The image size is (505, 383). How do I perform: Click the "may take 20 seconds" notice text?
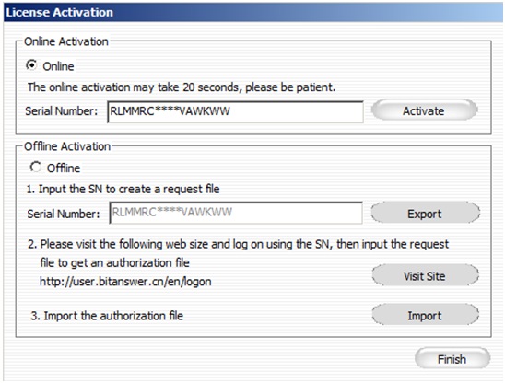tap(182, 87)
